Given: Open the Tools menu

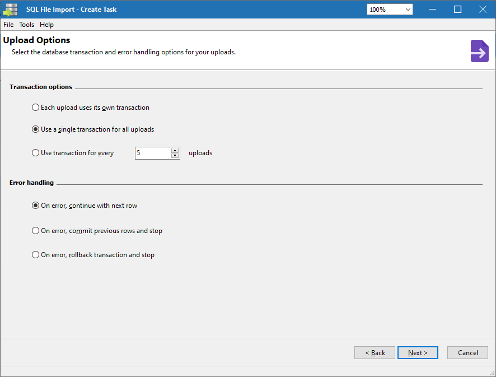Looking at the screenshot, I should point(26,25).
